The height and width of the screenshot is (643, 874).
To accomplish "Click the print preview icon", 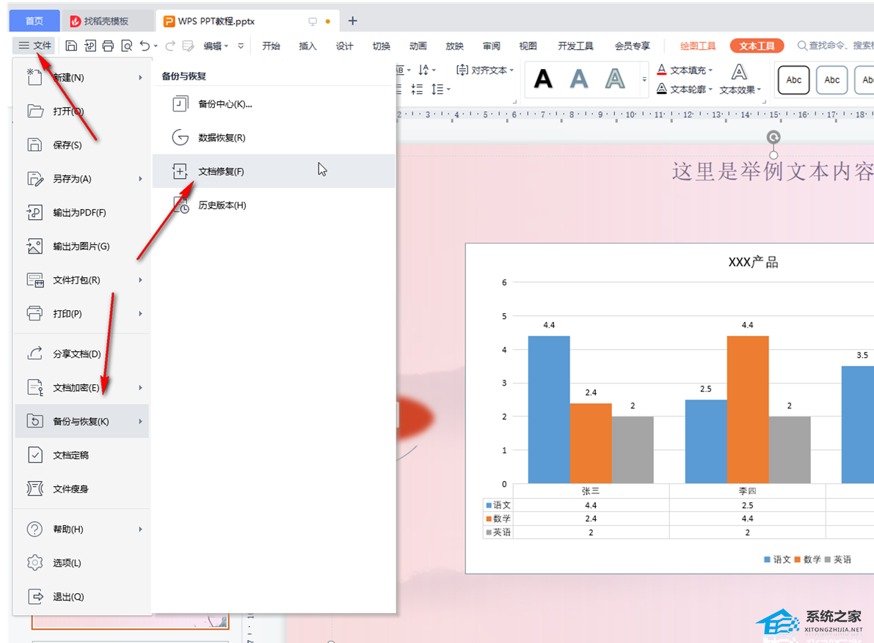I will tap(127, 45).
